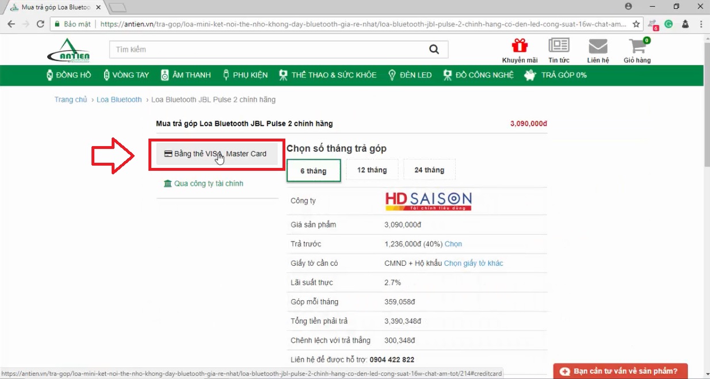Viewport: 710px width, 379px height.
Task: Select the 24 tháng installment option
Action: point(429,170)
